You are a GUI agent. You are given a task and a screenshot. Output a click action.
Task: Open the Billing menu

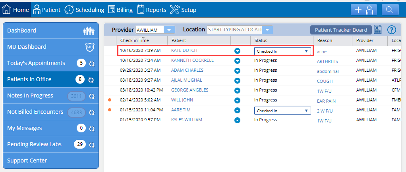120,10
